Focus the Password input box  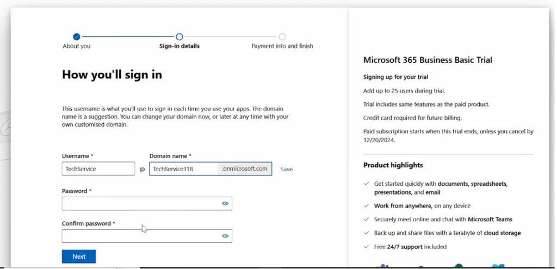[147, 203]
